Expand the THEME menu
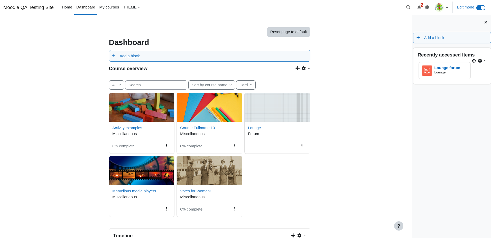 pos(131,7)
